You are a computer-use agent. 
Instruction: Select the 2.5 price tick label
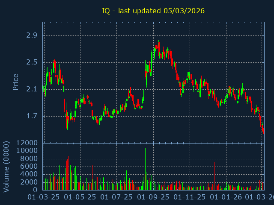click(x=32, y=62)
